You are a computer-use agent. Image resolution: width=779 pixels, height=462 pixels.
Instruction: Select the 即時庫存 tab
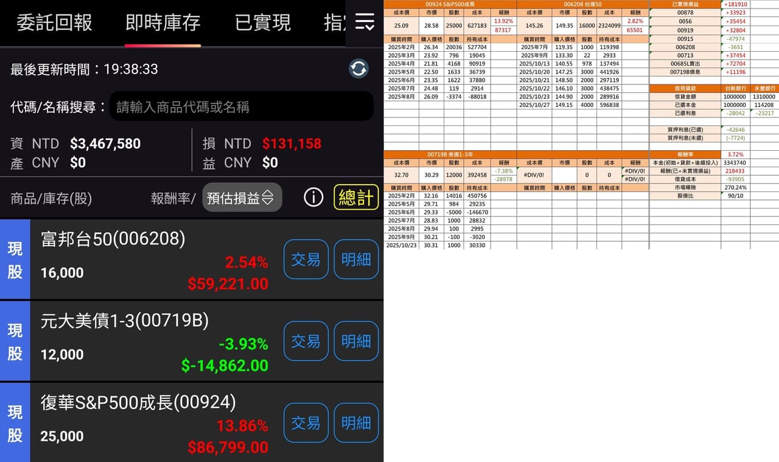[x=162, y=23]
